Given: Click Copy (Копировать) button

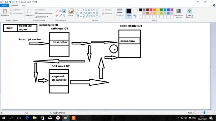Looking at the screenshot, I should point(16,13).
